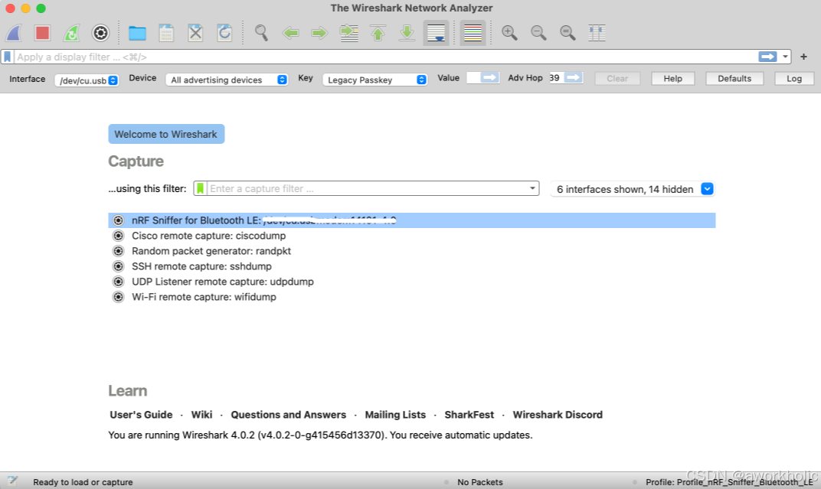Open a capture file folder icon
The width and height of the screenshot is (821, 489).
137,33
